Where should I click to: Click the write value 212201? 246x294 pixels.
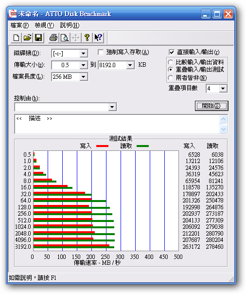pos(192,234)
